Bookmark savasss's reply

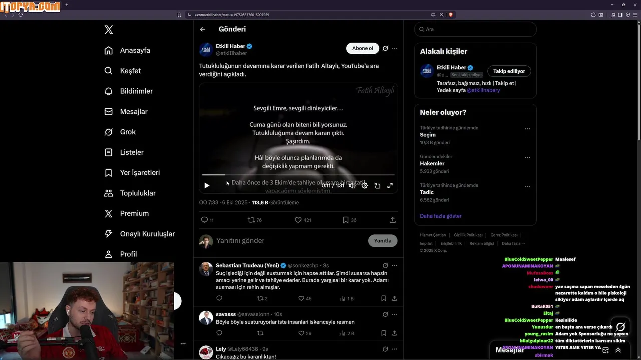[383, 333]
